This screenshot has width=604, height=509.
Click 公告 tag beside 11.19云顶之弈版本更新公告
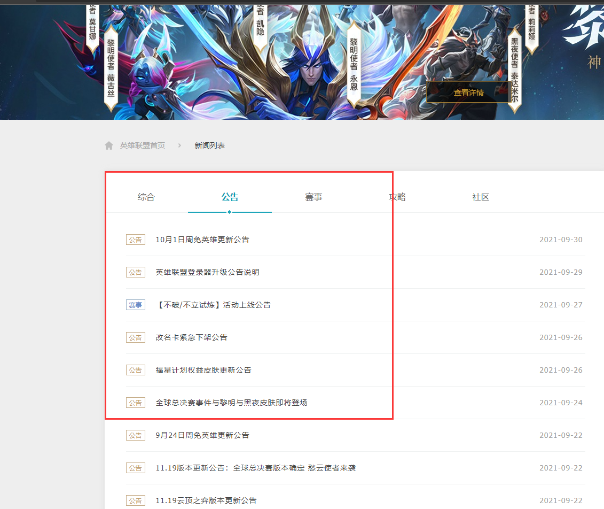[136, 500]
